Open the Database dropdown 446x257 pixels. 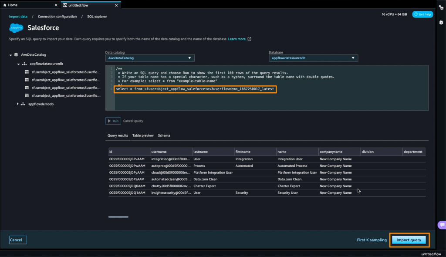pyautogui.click(x=313, y=58)
